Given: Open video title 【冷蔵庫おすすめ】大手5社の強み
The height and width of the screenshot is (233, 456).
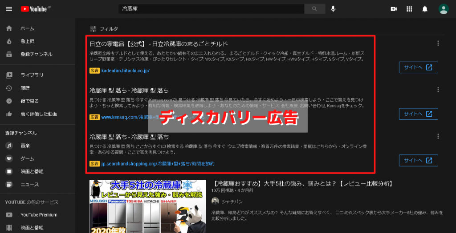Looking at the screenshot, I should pos(303,183).
